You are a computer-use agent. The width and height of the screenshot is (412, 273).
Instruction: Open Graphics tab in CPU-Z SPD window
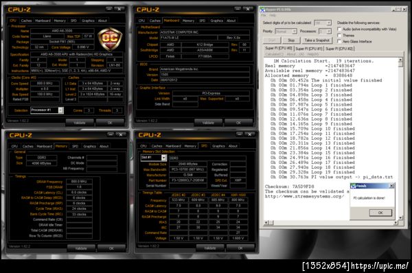point(218,146)
